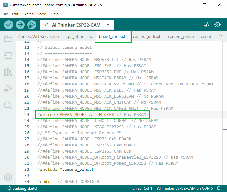The height and width of the screenshot is (192, 227).
Task: Open the Tools menu
Action: [42, 14]
